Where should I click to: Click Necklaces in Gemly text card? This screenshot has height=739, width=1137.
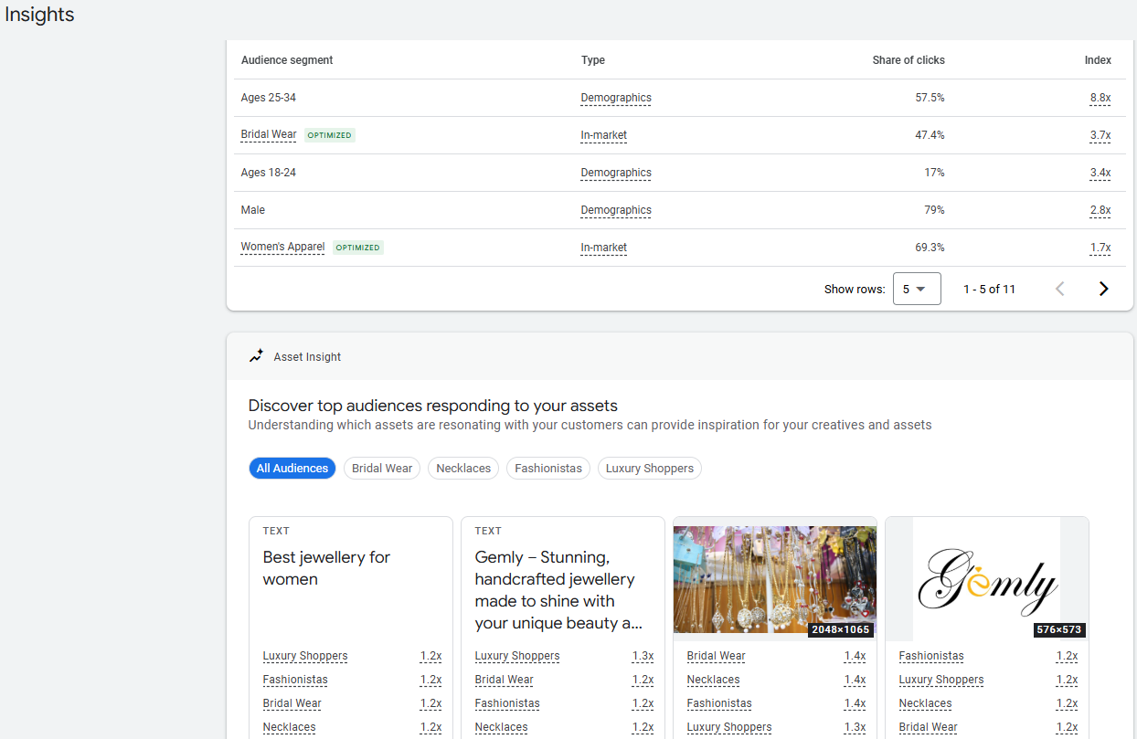(502, 727)
